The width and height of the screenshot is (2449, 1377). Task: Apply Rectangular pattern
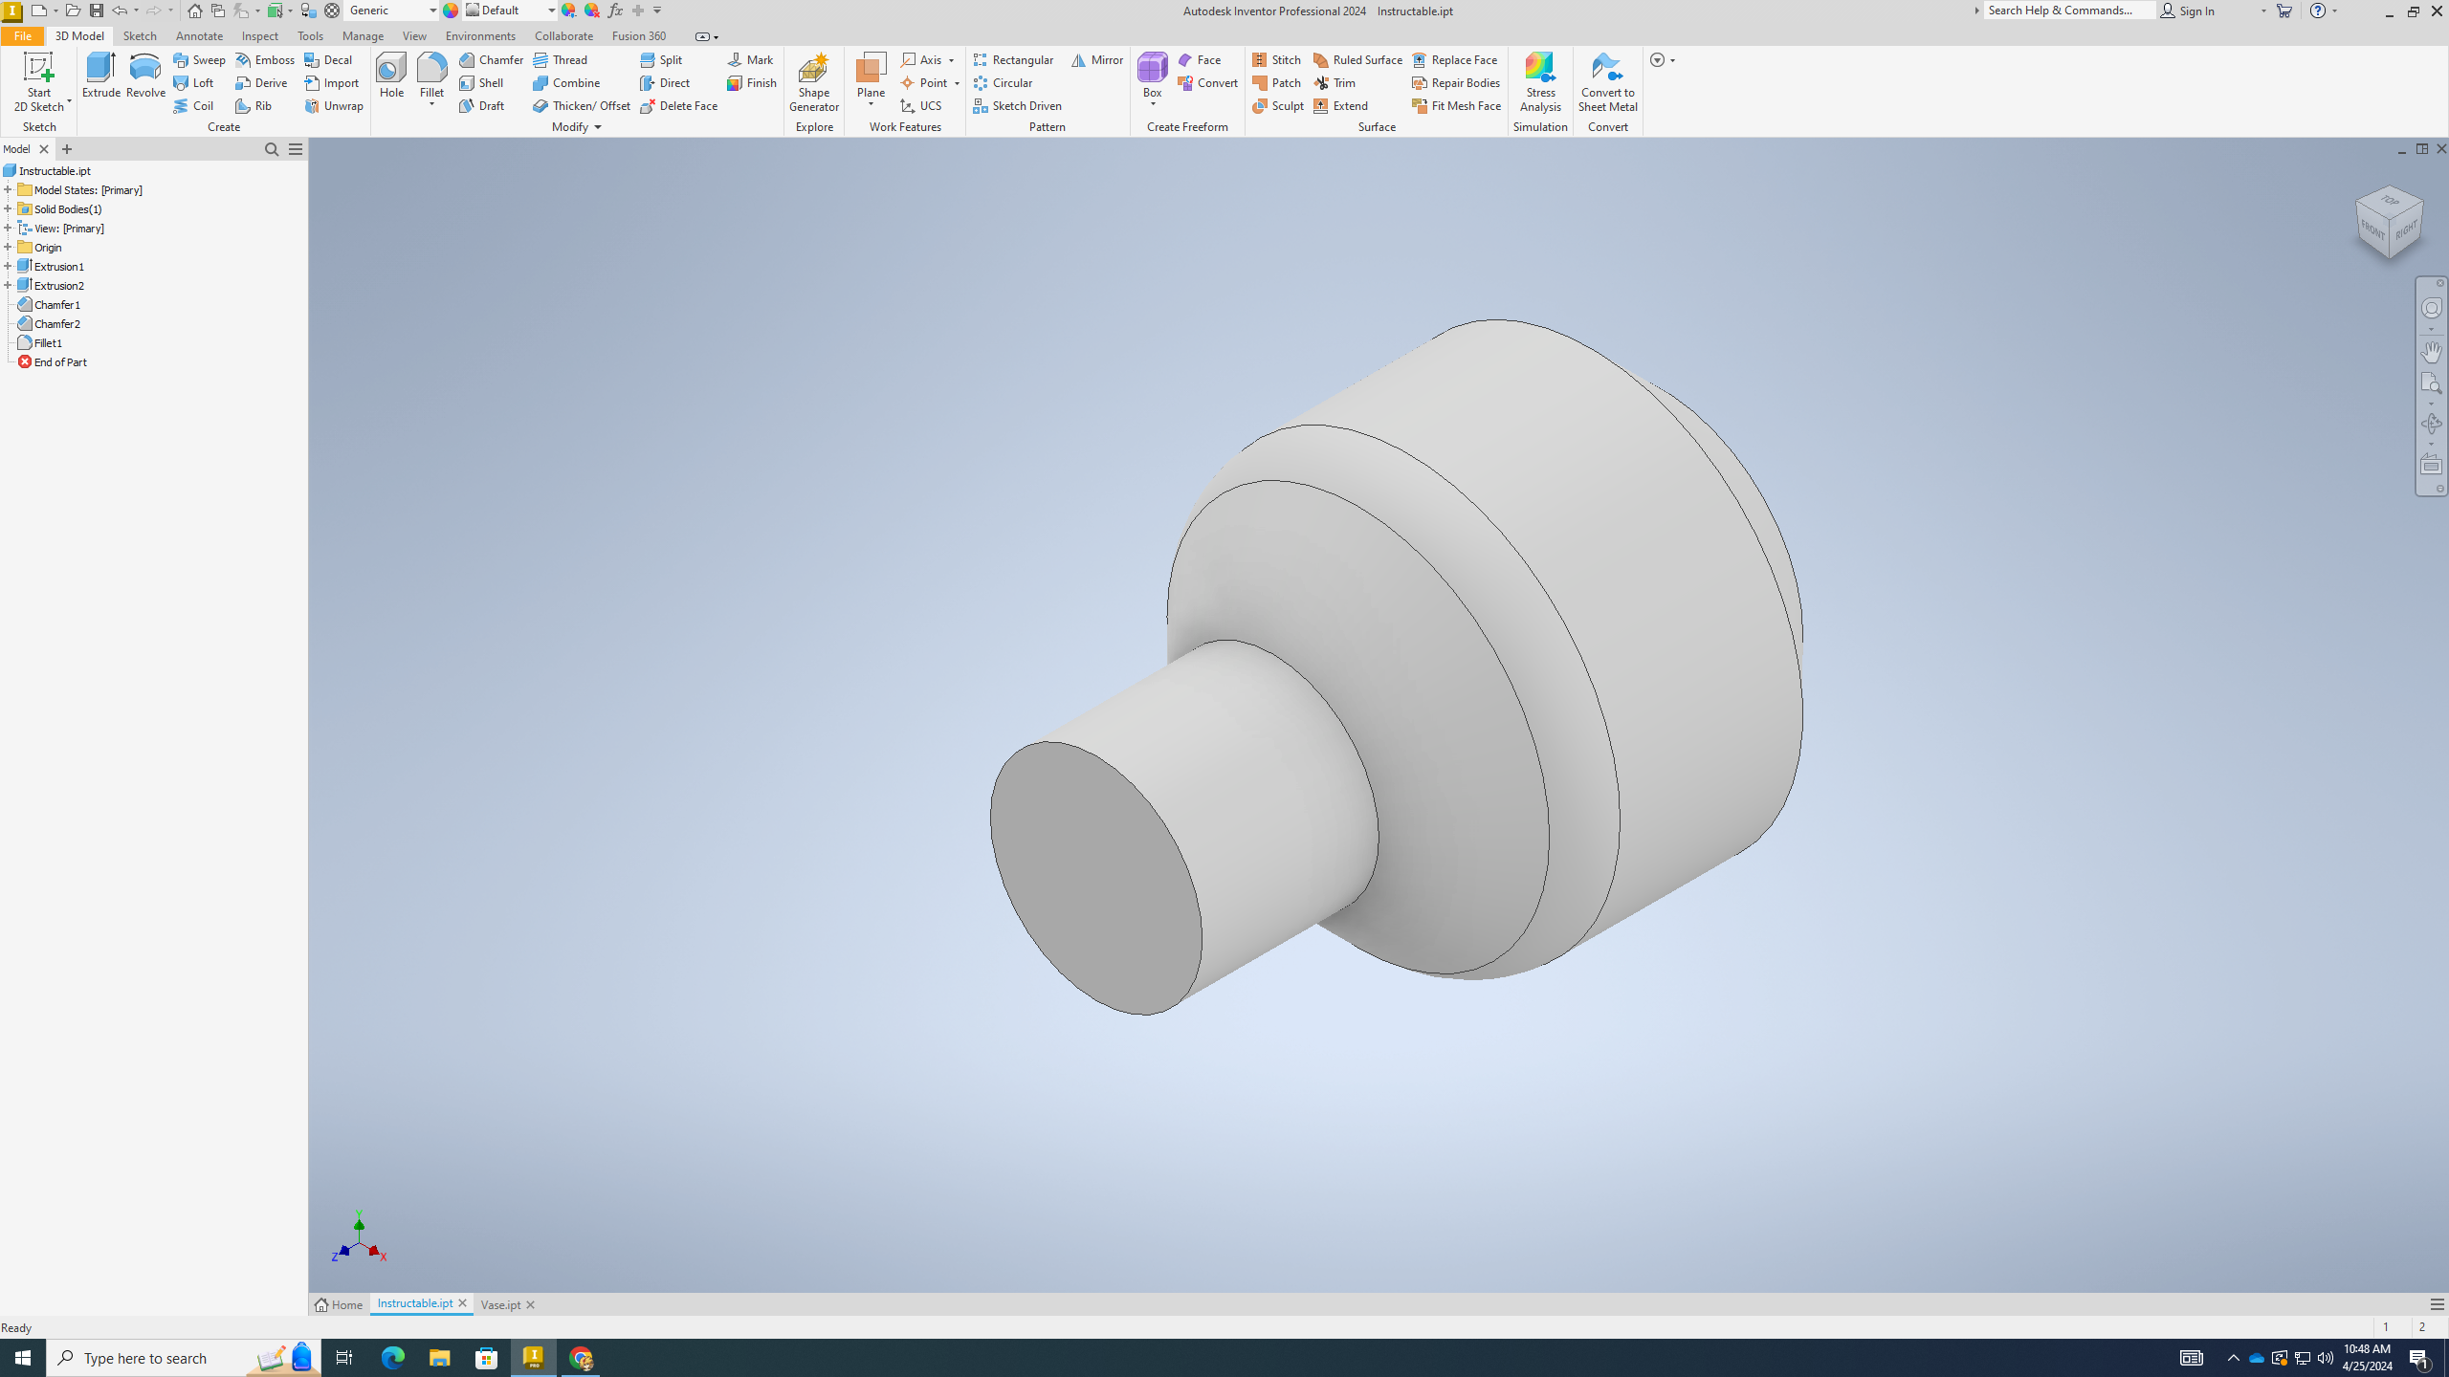(x=1013, y=59)
